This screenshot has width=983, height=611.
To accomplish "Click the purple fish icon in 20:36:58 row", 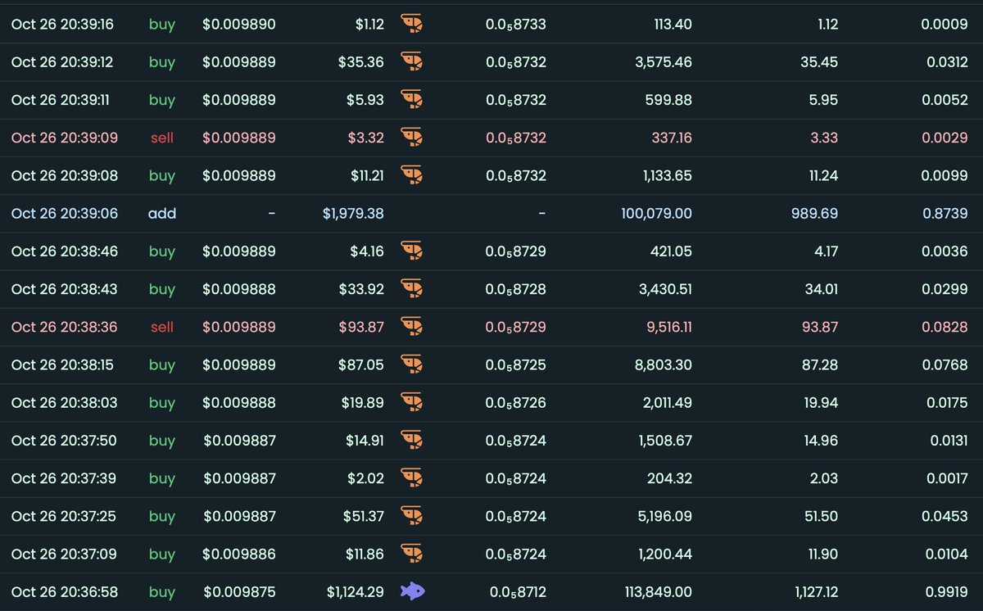I will 412,591.
